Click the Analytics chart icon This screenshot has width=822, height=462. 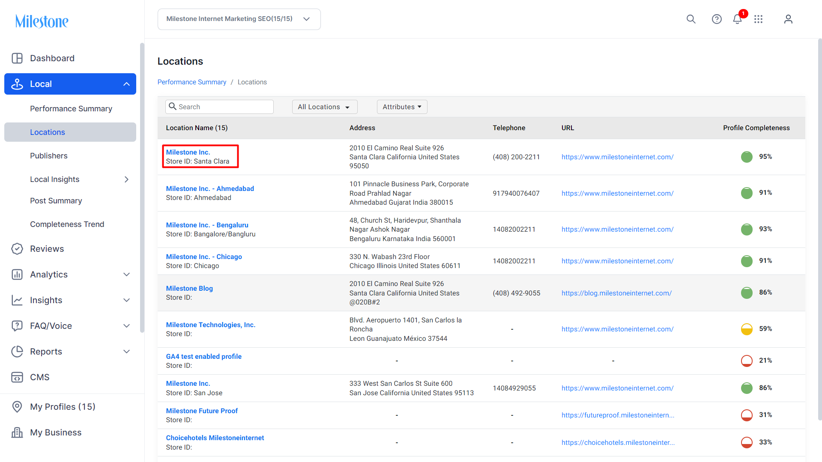coord(17,274)
